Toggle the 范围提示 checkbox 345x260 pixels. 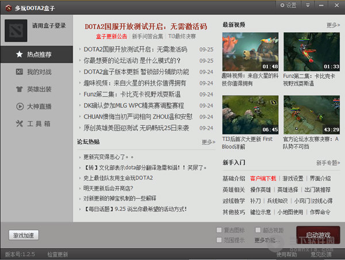[x=219, y=240]
